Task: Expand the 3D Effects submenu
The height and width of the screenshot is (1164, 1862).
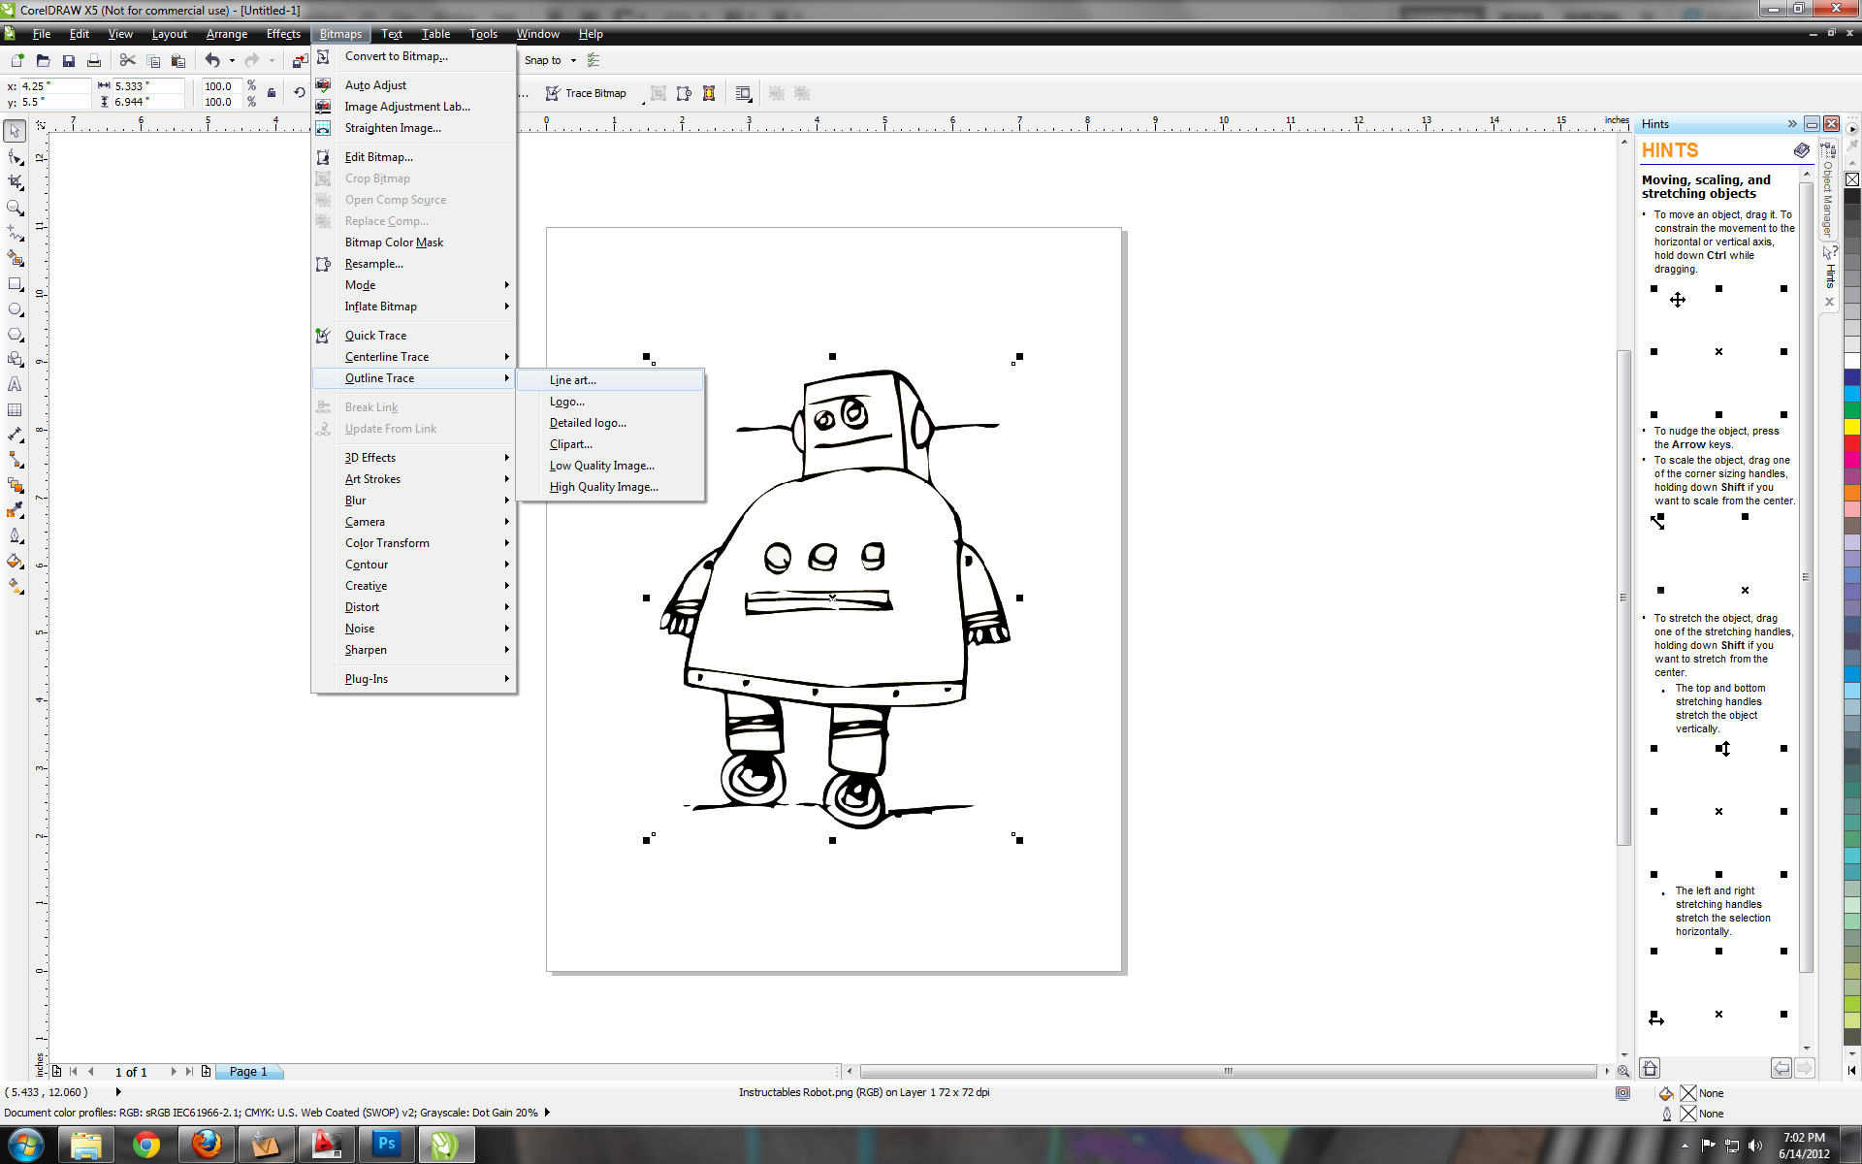Action: click(x=414, y=458)
